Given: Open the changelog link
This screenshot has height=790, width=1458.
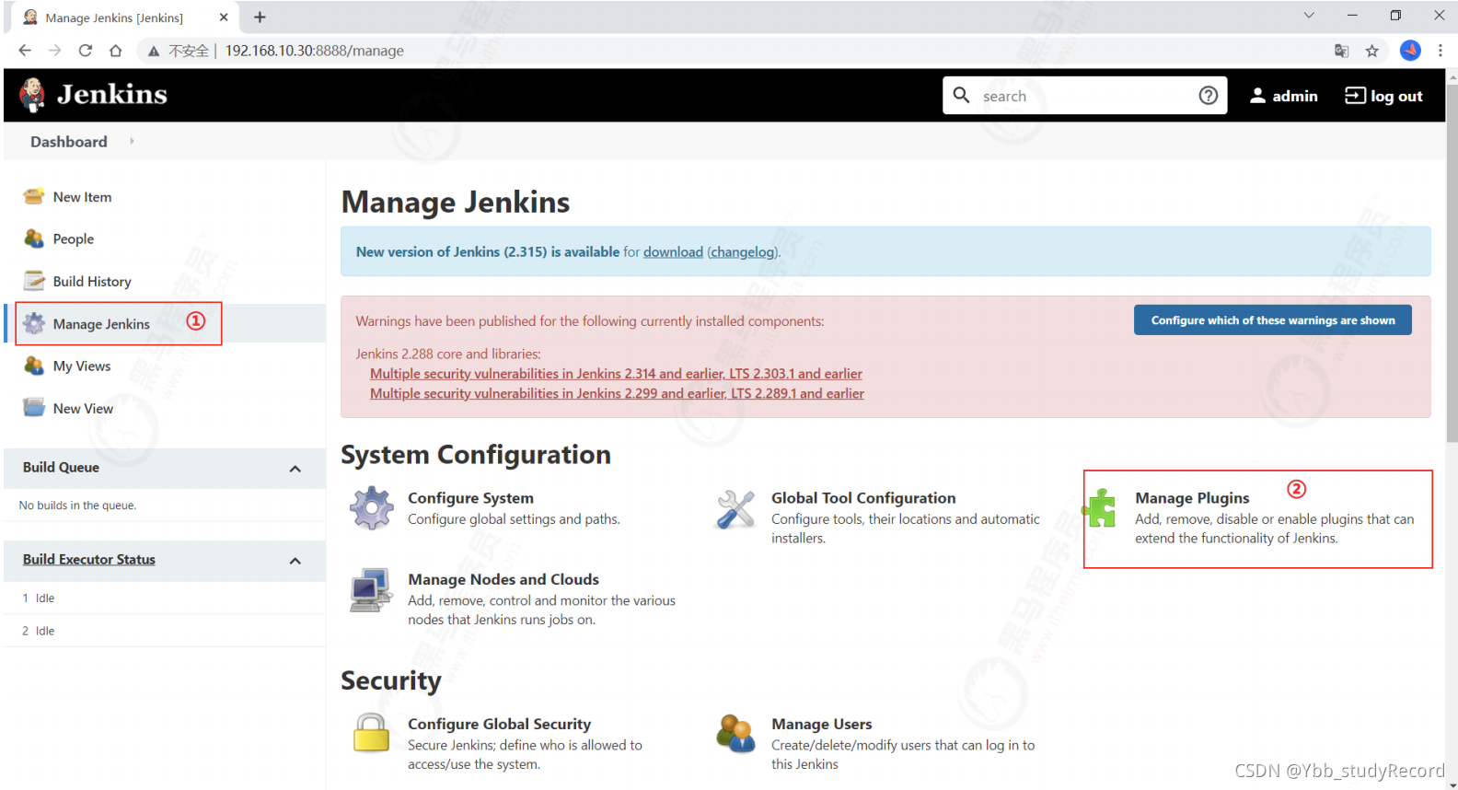Looking at the screenshot, I should pos(742,251).
